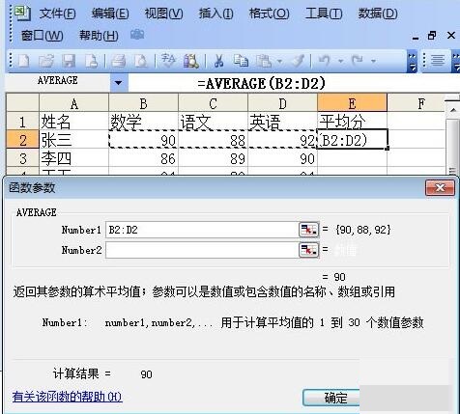Select row 3 header

point(22,158)
